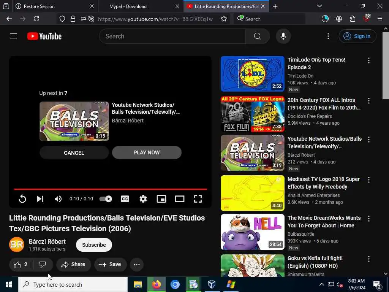Share the video
The image size is (389, 292).
(x=73, y=265)
